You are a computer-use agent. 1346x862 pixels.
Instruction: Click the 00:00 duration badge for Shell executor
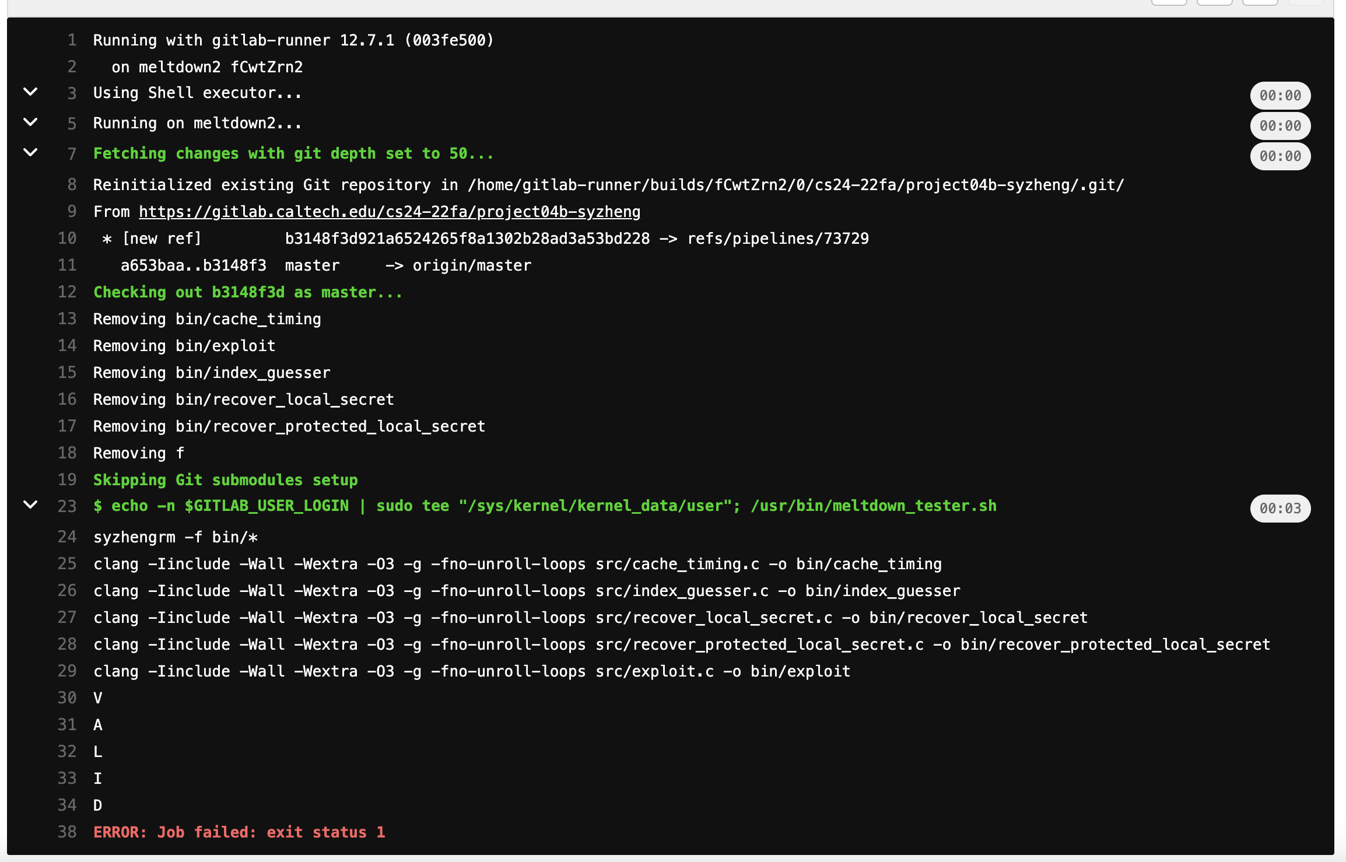tap(1280, 96)
